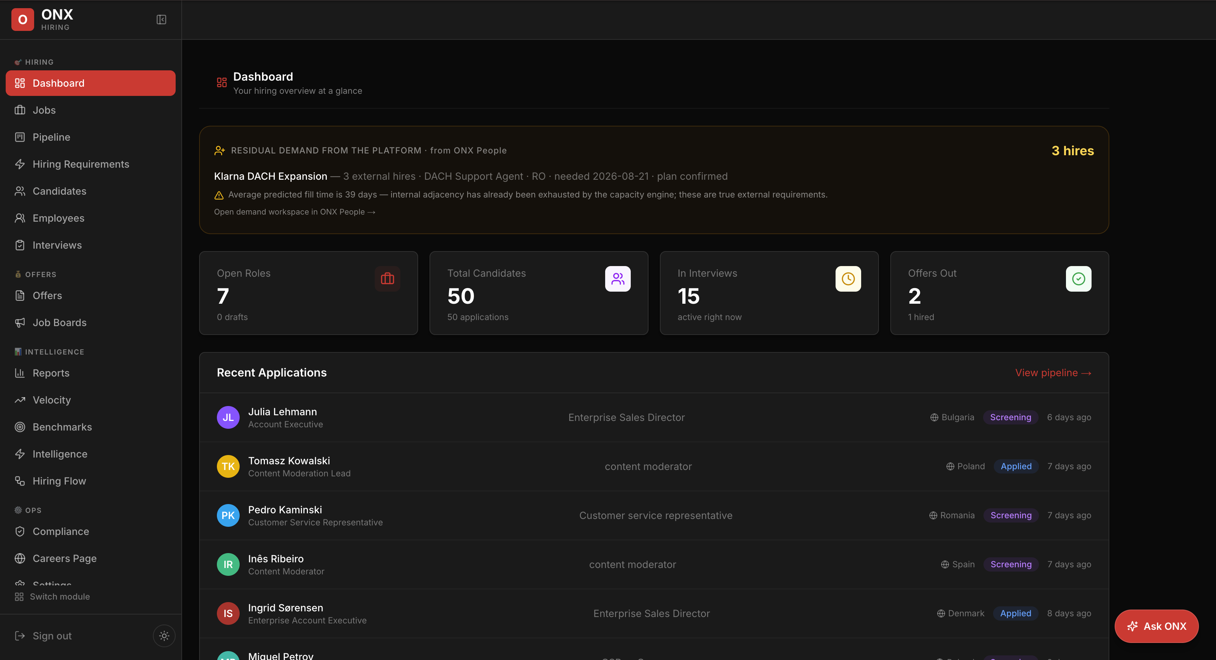Click the Intelligence bolt icon
This screenshot has width=1216, height=660.
20,454
